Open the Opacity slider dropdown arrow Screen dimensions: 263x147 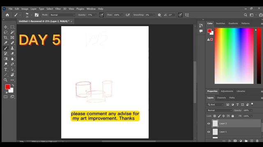96,15
